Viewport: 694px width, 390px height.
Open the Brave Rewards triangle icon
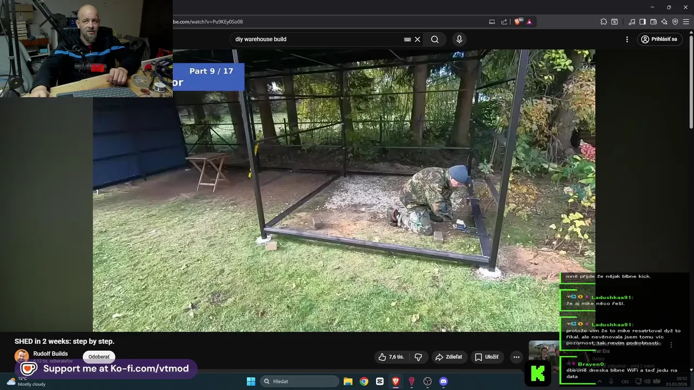[529, 22]
